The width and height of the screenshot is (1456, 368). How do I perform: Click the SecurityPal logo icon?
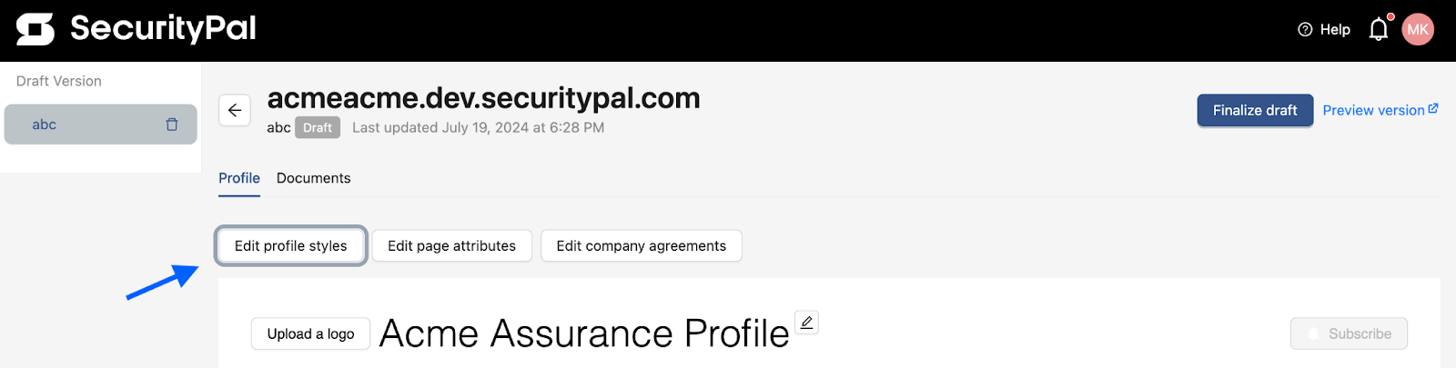tap(35, 29)
